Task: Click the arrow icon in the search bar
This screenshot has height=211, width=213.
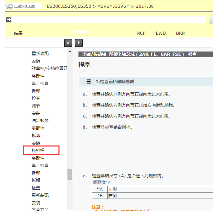Action: (9, 20)
